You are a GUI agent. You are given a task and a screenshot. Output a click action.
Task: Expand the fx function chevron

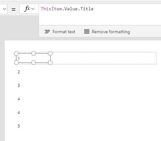click(33, 9)
